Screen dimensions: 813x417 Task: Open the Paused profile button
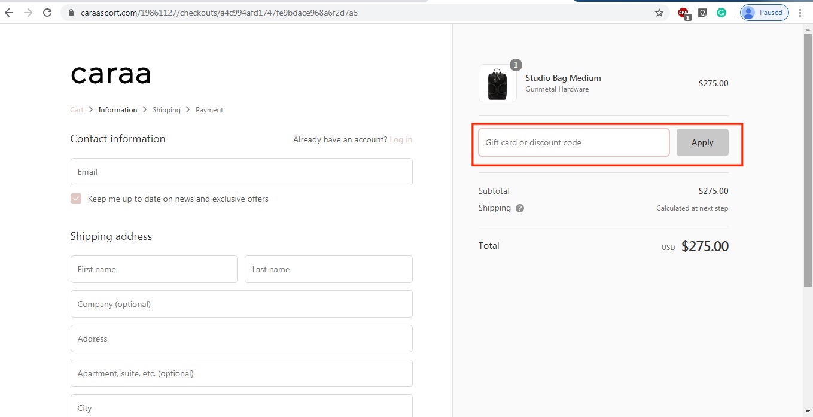tap(764, 13)
